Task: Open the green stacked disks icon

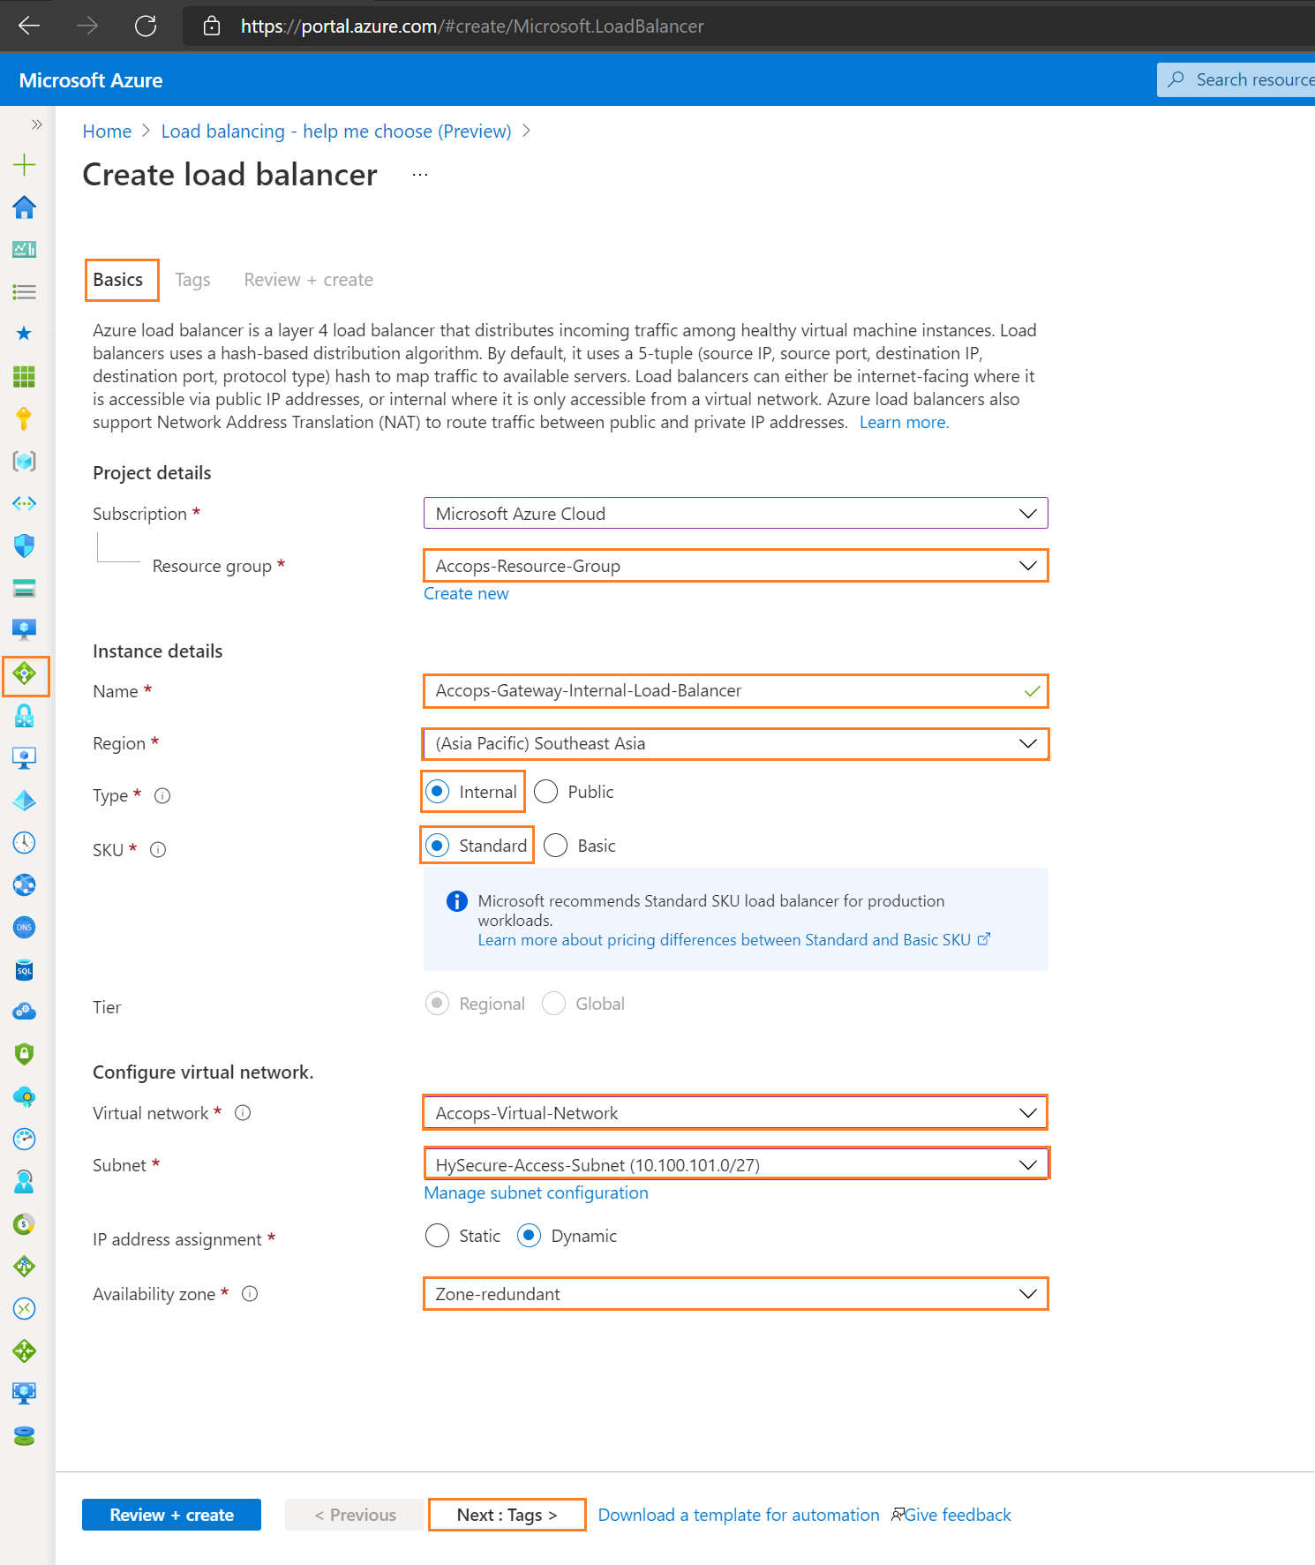Action: pos(24,1436)
